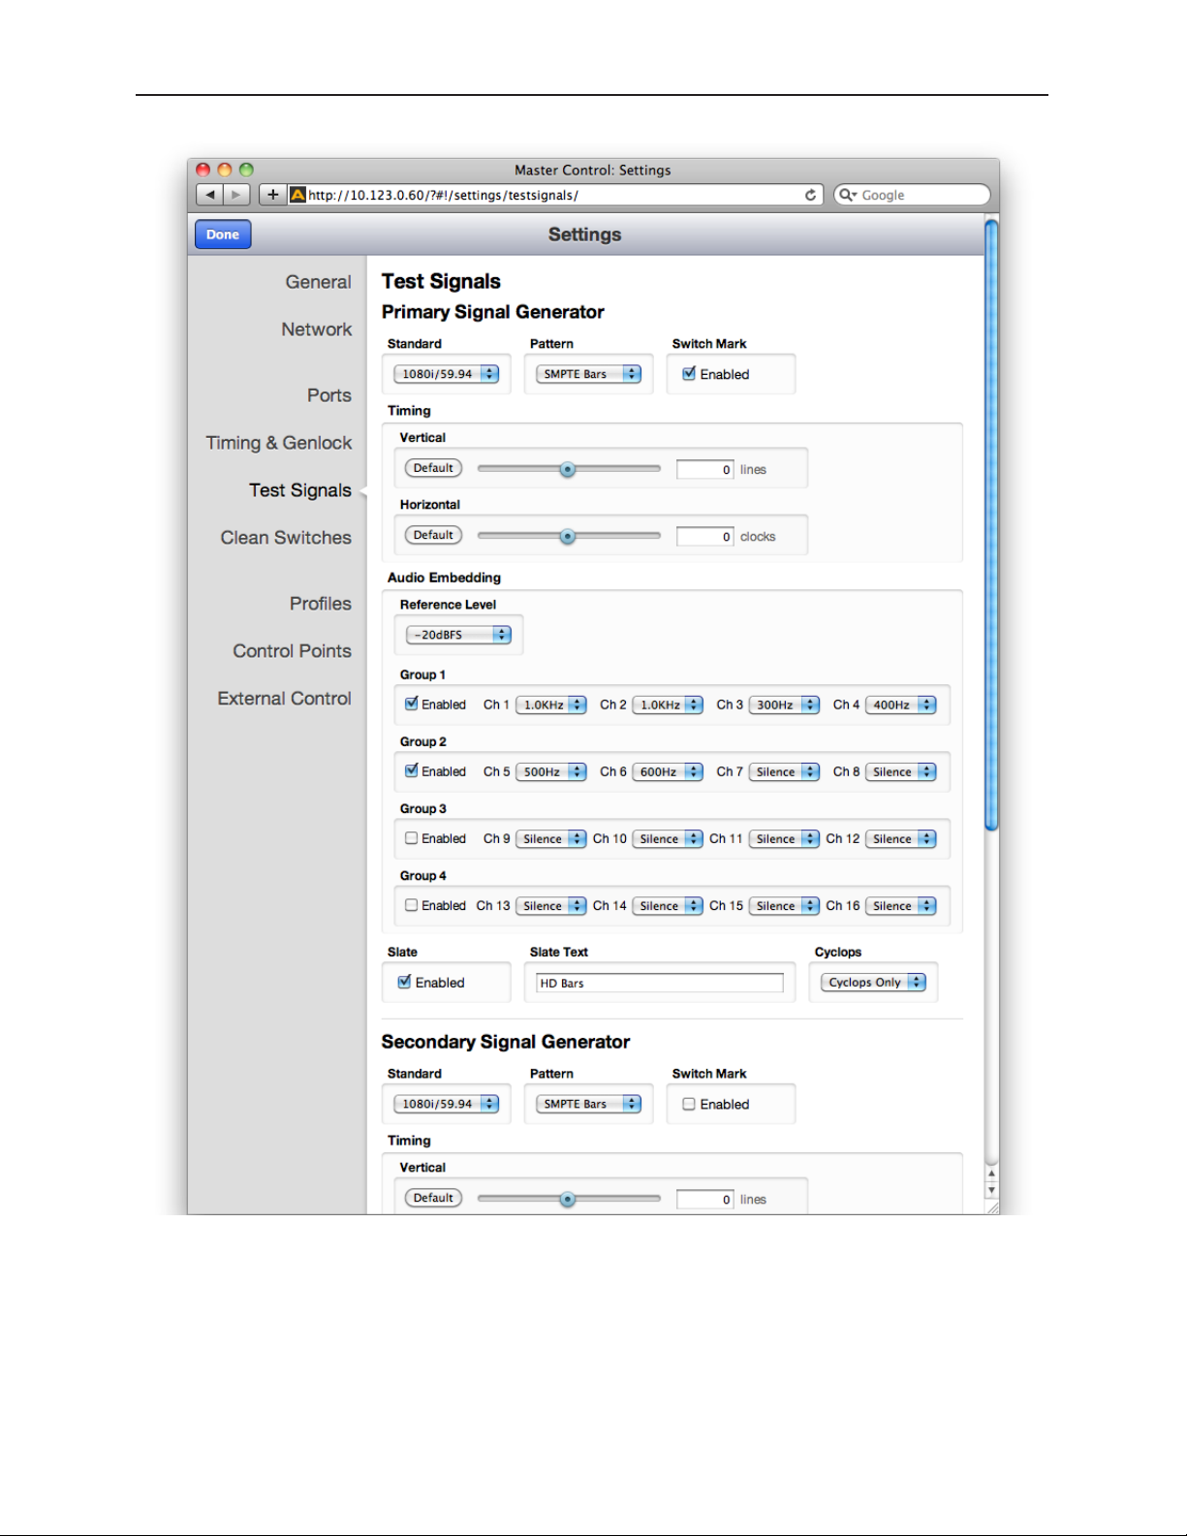Click the scrollbar down arrow
The width and height of the screenshot is (1187, 1536).
pos(991,1190)
